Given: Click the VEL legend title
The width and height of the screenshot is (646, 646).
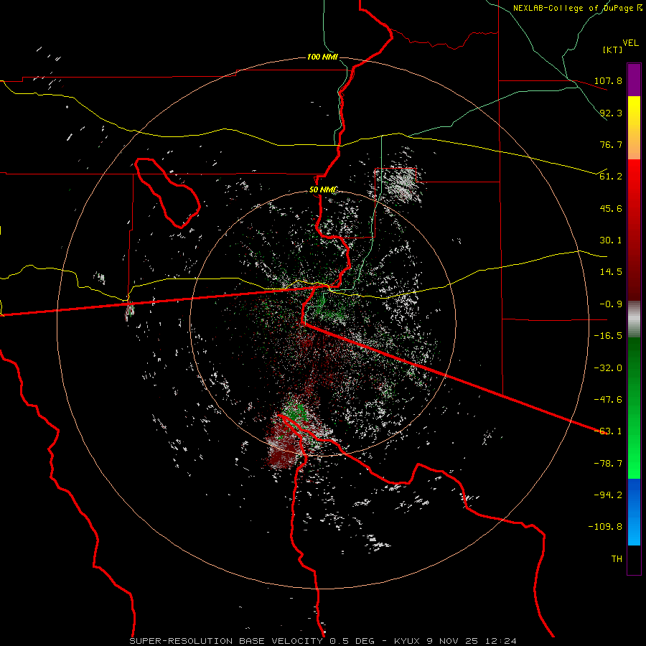Looking at the screenshot, I should (630, 42).
